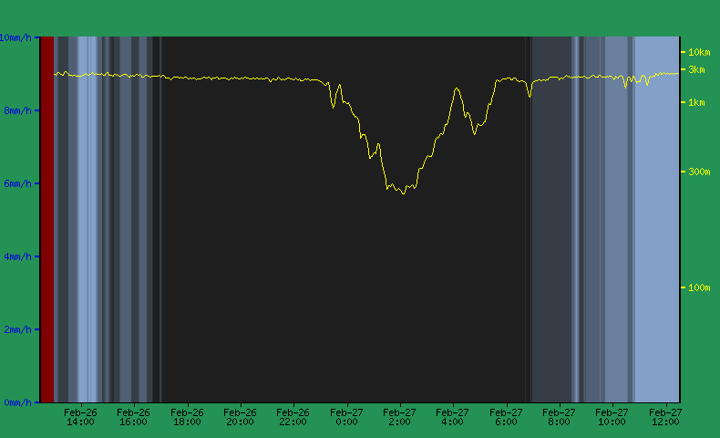Click the Feb-26 20:00 time label

[240, 417]
